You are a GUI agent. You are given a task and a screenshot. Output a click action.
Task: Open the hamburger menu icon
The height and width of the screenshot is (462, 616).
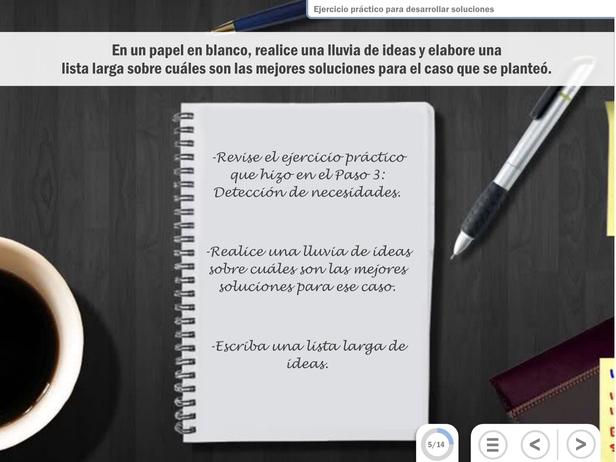click(x=493, y=444)
